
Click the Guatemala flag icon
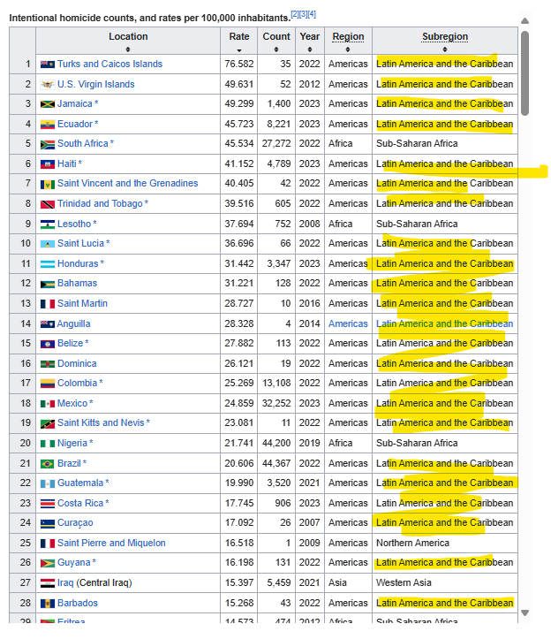pos(47,483)
